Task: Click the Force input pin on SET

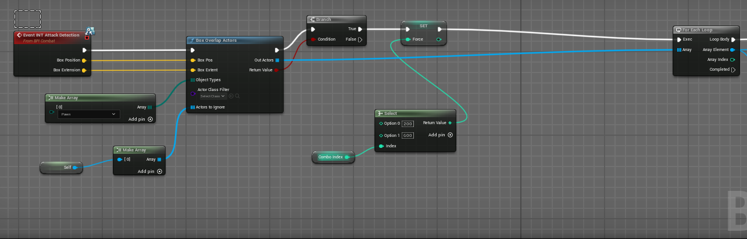Action: (x=408, y=39)
